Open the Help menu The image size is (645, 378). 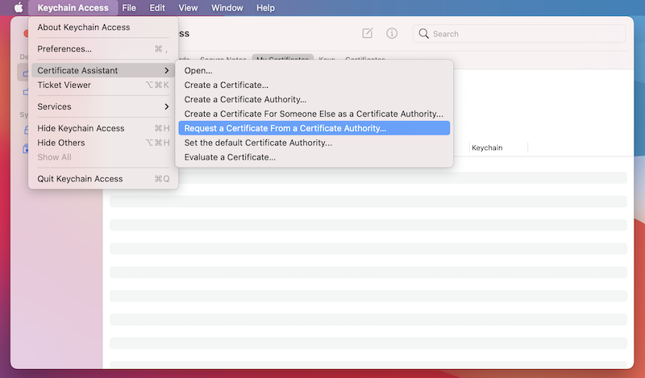point(265,8)
